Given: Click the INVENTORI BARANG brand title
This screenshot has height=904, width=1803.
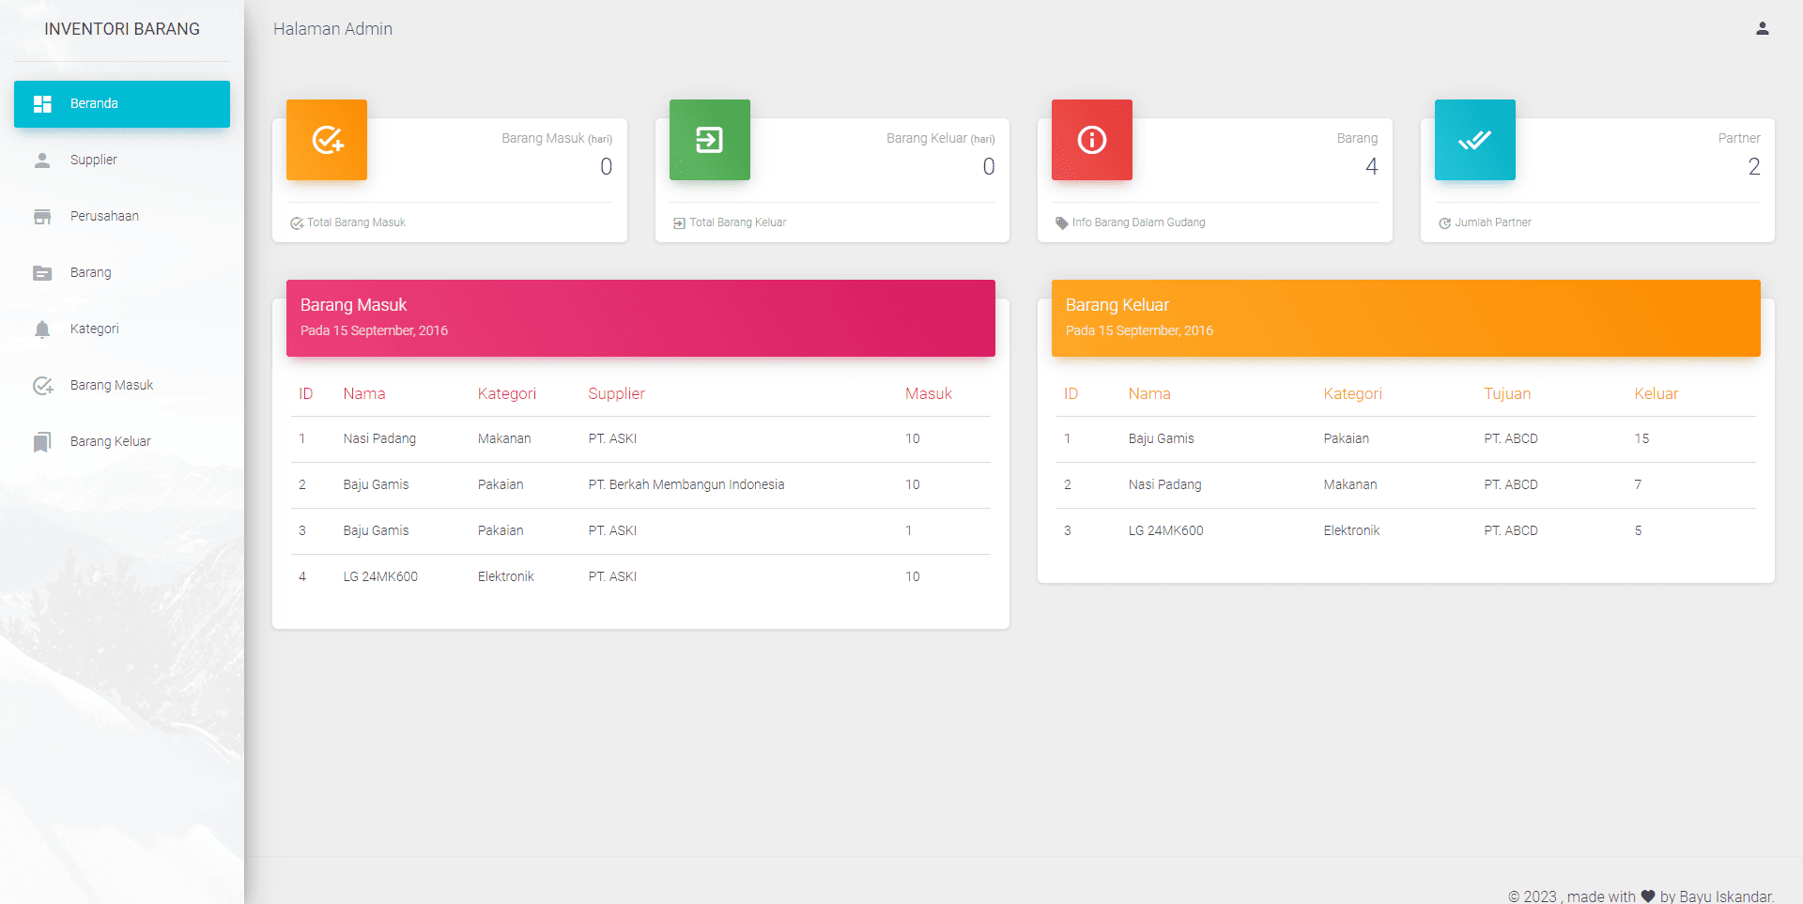Looking at the screenshot, I should [122, 29].
